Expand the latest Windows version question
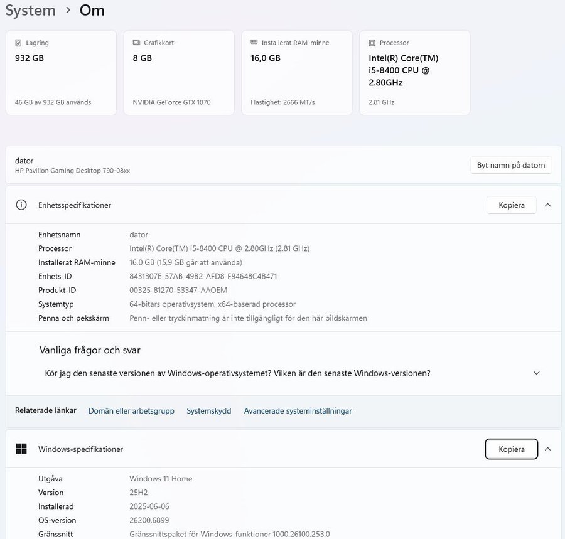This screenshot has width=565, height=539. pyautogui.click(x=536, y=373)
